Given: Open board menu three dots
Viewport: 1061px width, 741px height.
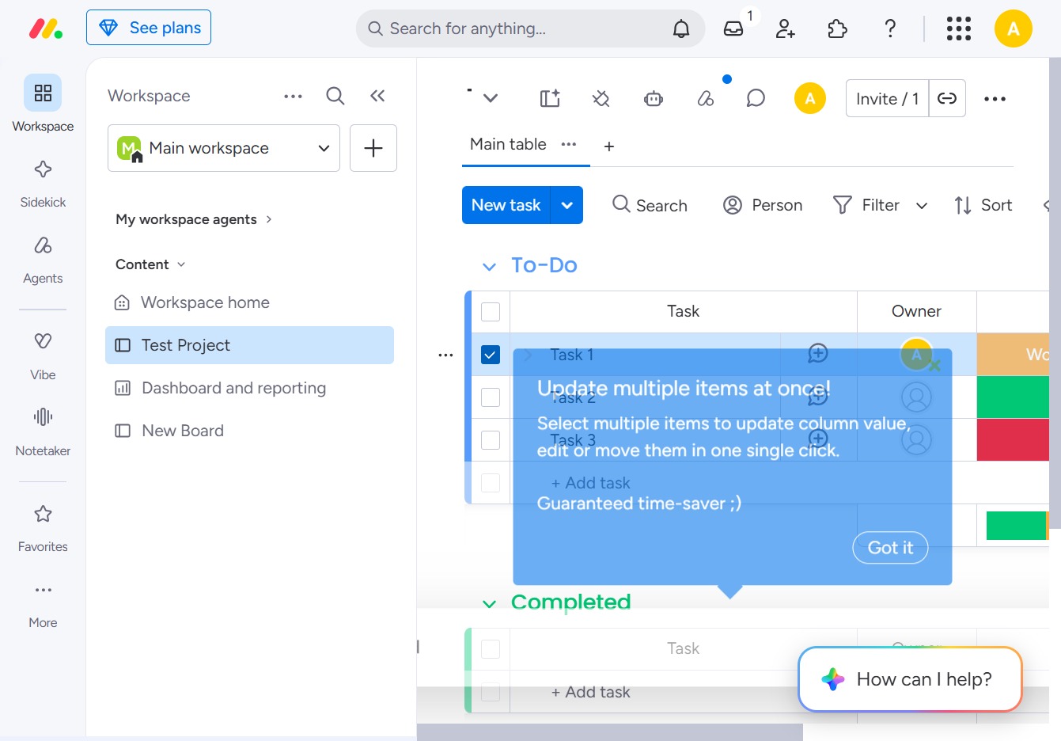Looking at the screenshot, I should [x=995, y=99].
